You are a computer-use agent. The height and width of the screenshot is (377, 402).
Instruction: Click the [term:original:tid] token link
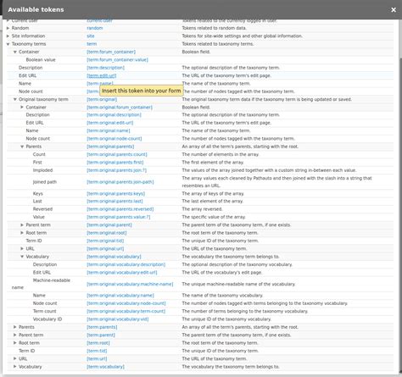point(105,241)
